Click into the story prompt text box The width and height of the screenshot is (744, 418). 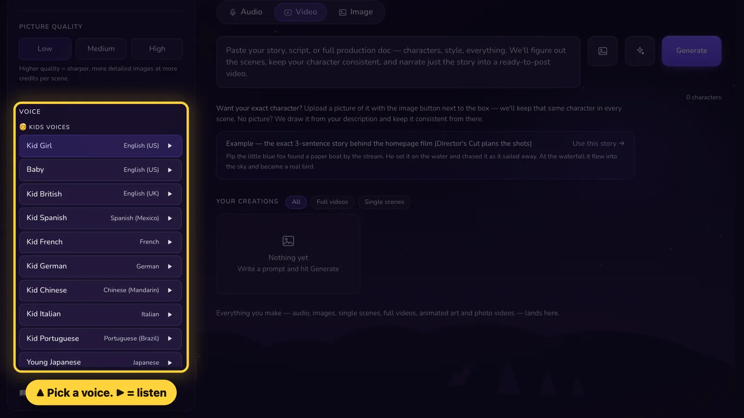point(399,62)
